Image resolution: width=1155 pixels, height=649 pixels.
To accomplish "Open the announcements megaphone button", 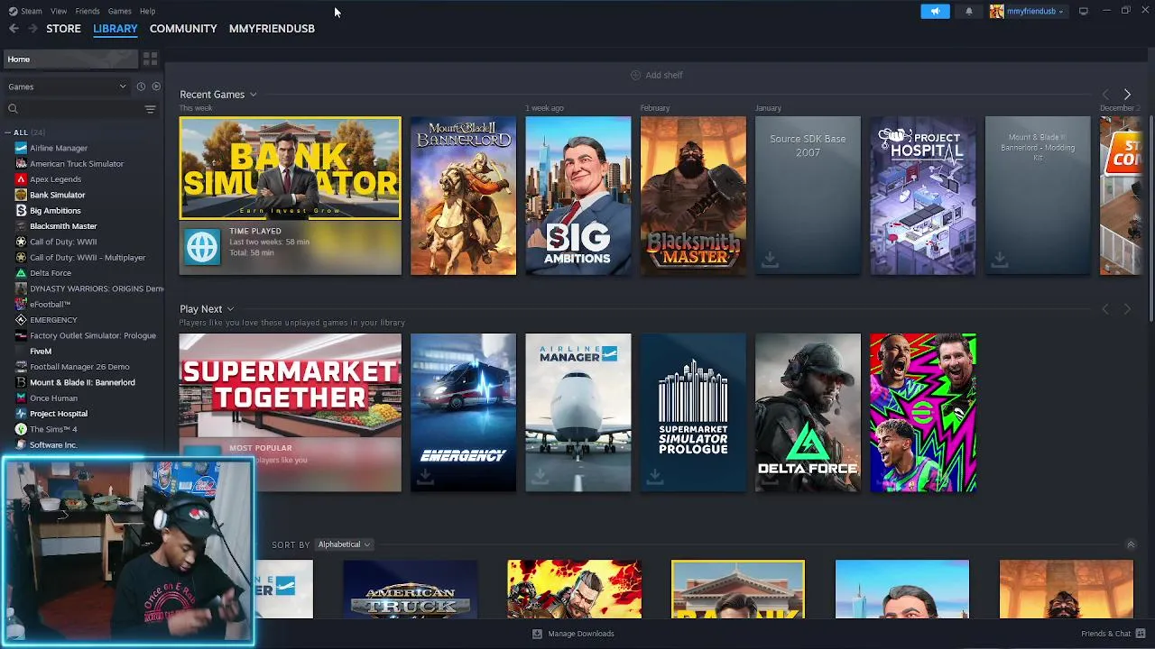I will (935, 11).
